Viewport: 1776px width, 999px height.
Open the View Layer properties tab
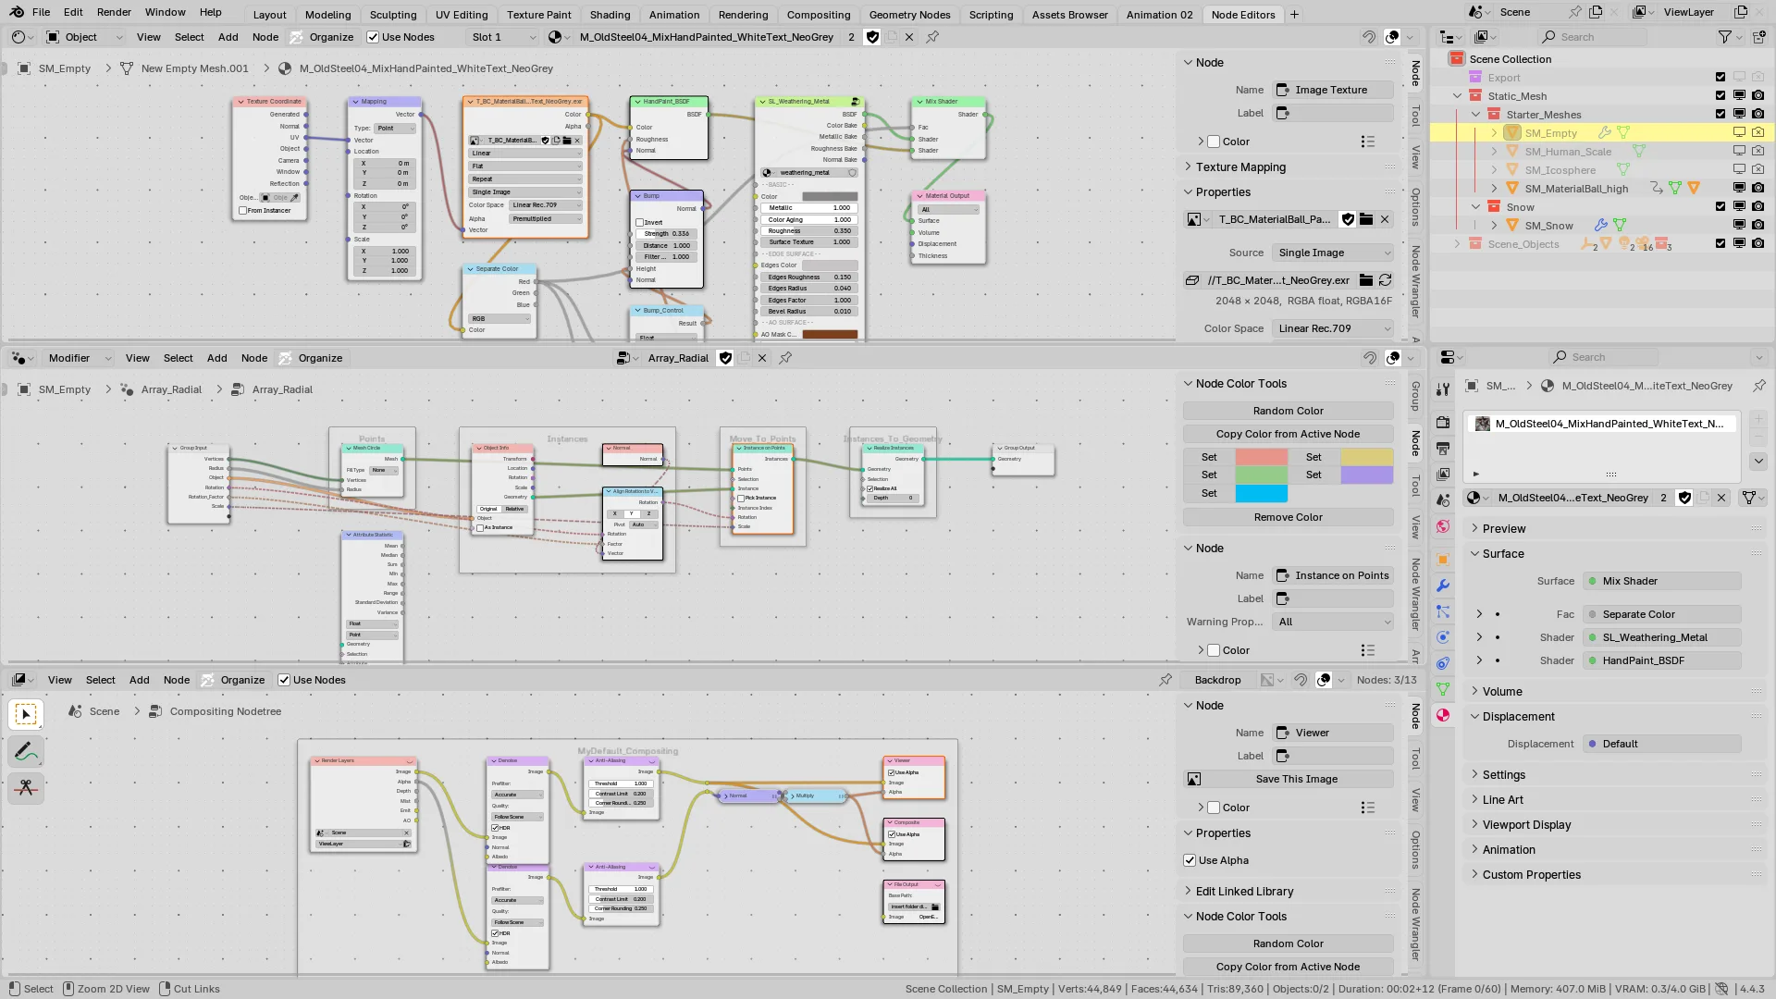[x=1443, y=475]
